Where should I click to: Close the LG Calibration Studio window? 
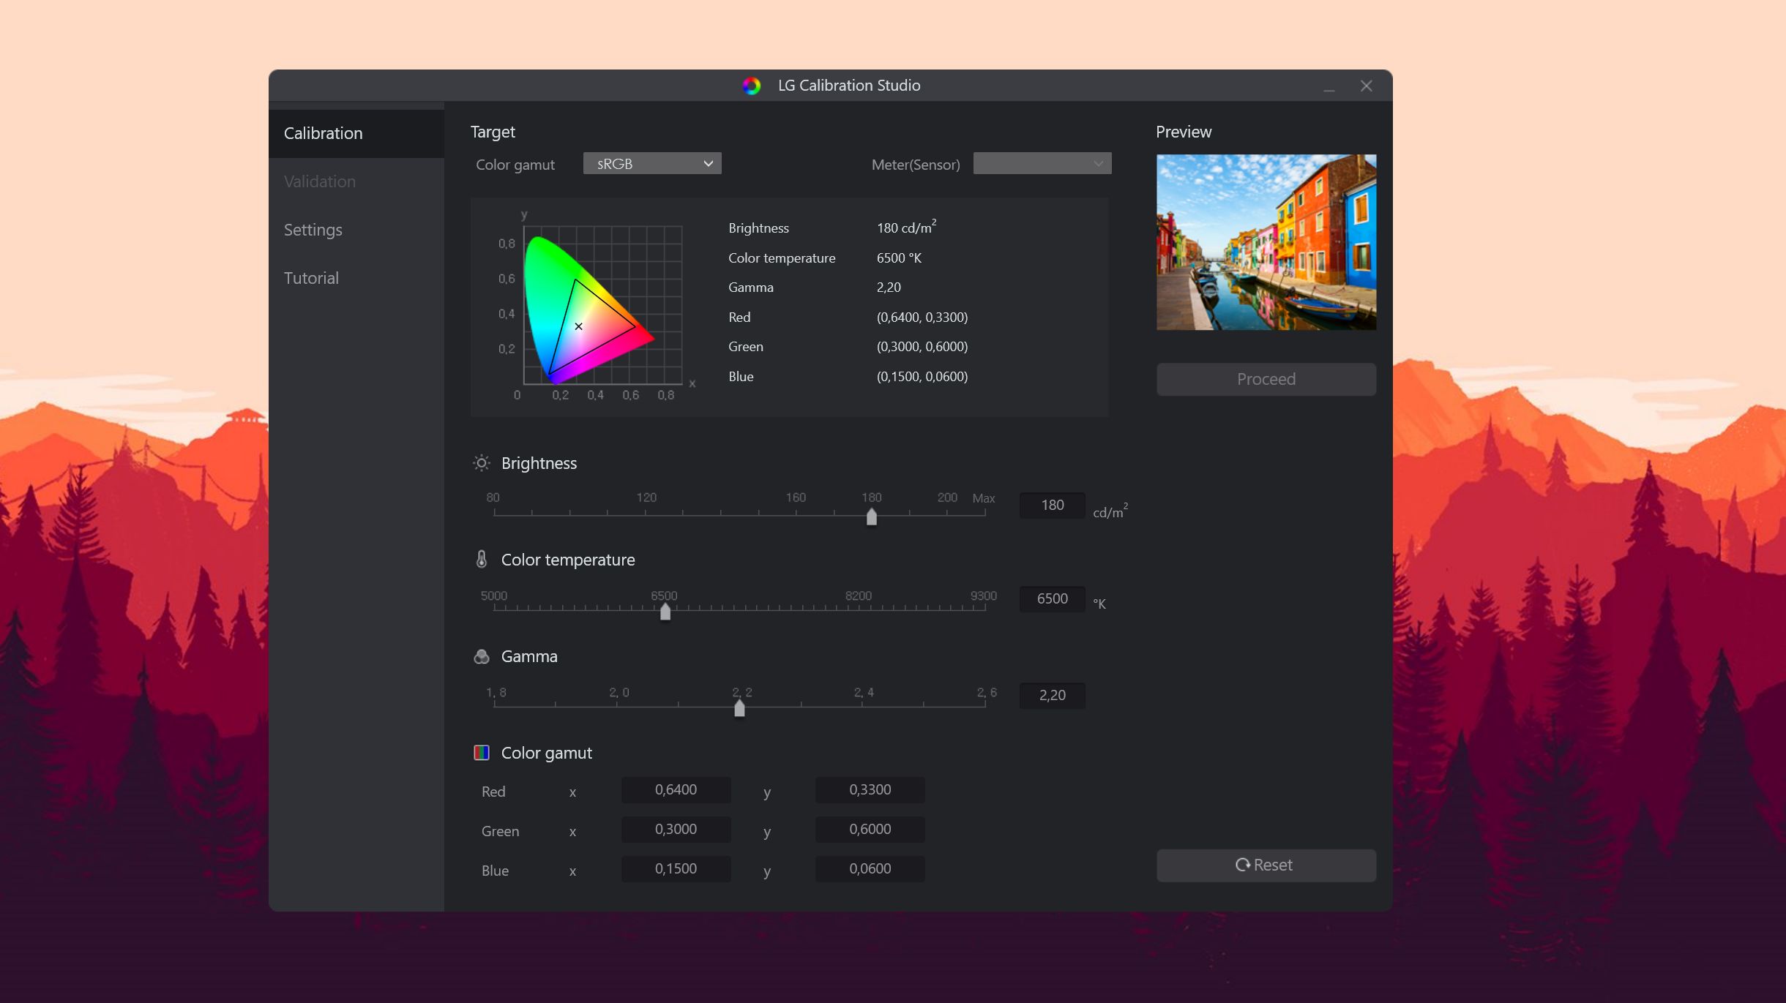[1366, 86]
